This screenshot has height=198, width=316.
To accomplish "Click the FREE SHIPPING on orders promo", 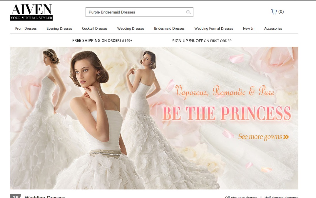I will tap(102, 41).
